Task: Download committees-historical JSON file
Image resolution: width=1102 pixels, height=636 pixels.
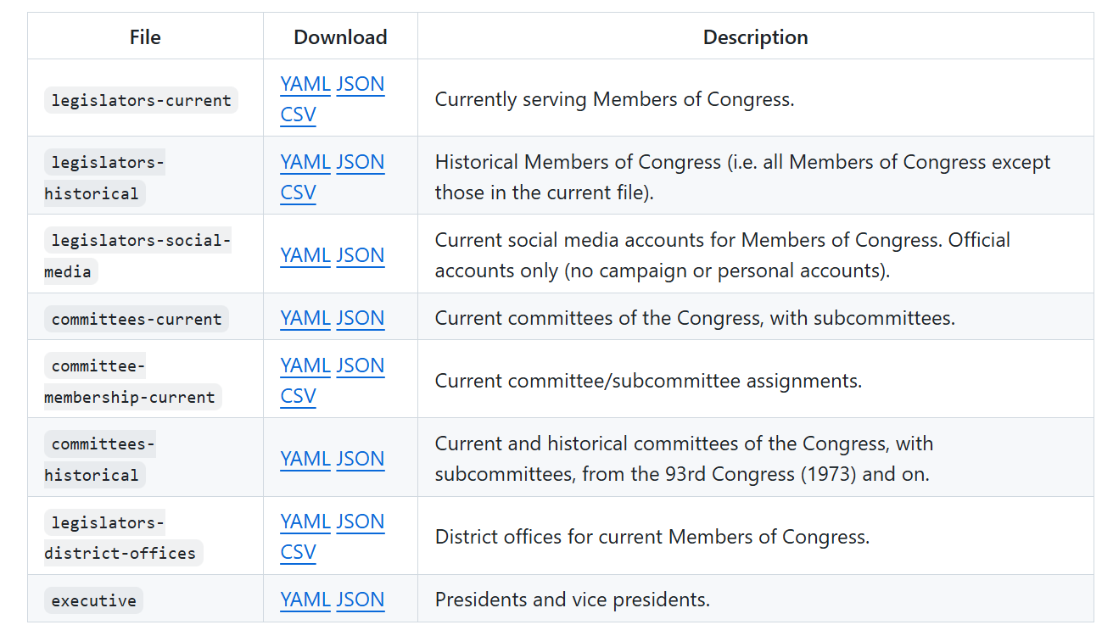Action: pos(360,459)
